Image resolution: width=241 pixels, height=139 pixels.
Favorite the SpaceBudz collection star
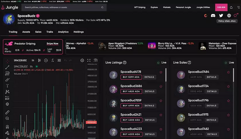pos(235,15)
